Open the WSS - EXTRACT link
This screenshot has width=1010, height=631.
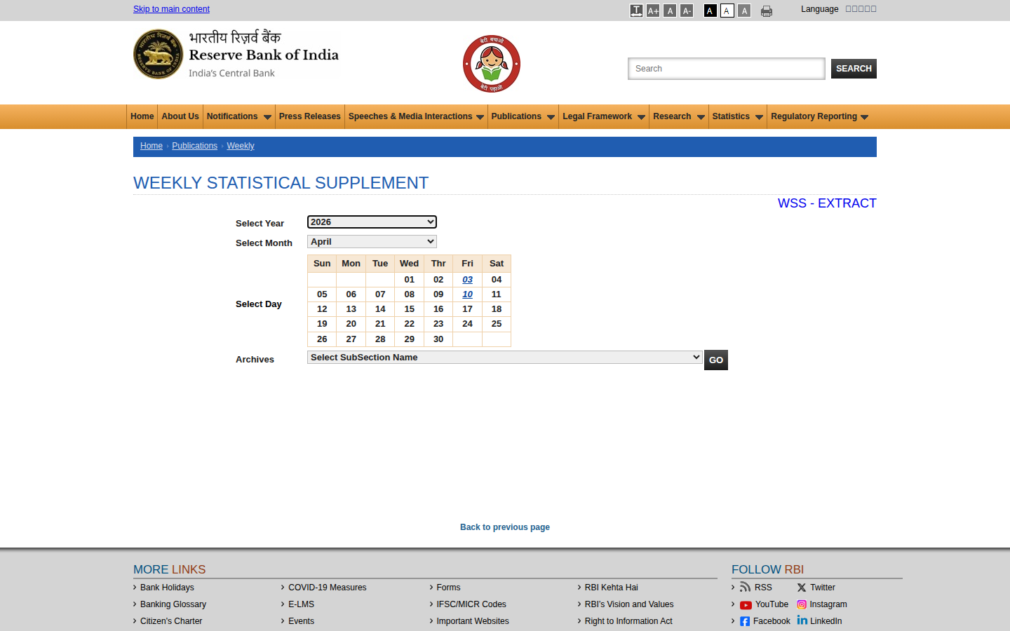(827, 203)
